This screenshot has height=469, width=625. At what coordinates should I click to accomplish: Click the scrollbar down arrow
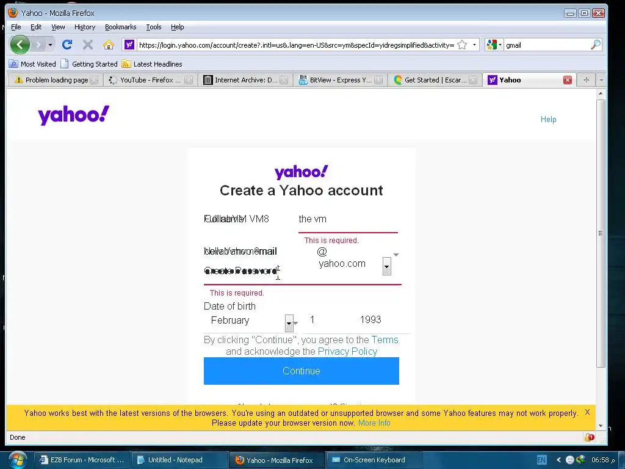[x=601, y=426]
